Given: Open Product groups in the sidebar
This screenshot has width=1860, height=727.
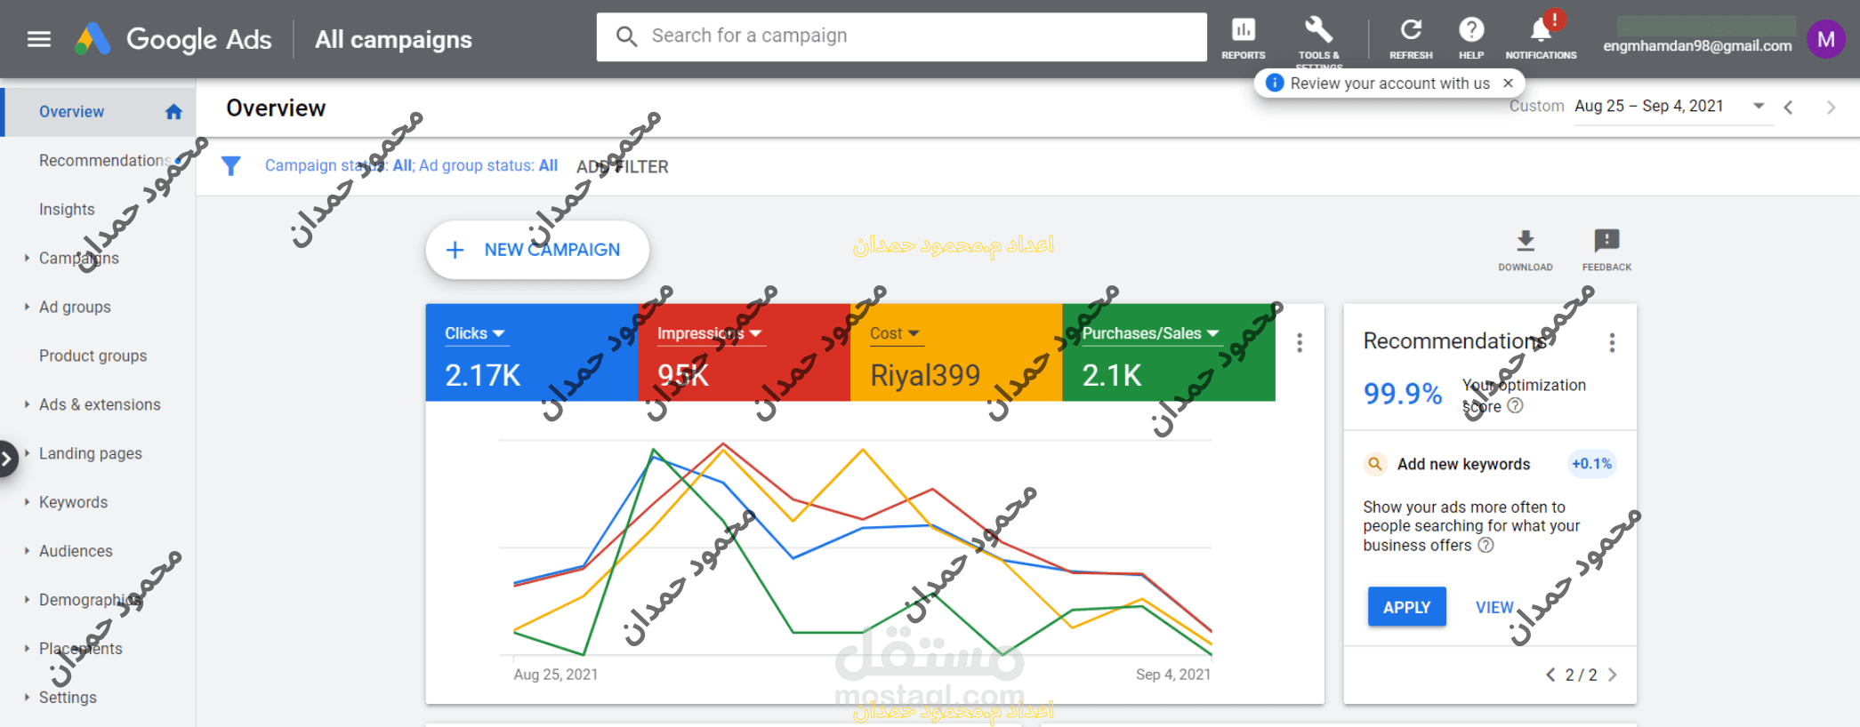Looking at the screenshot, I should pos(93,356).
